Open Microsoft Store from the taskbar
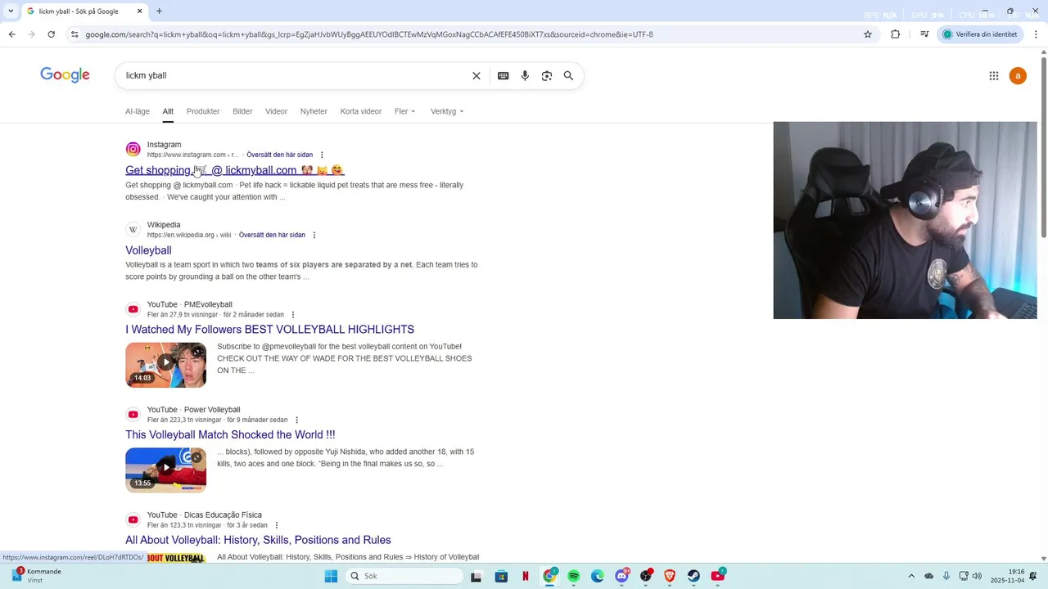The image size is (1048, 589). 501,576
